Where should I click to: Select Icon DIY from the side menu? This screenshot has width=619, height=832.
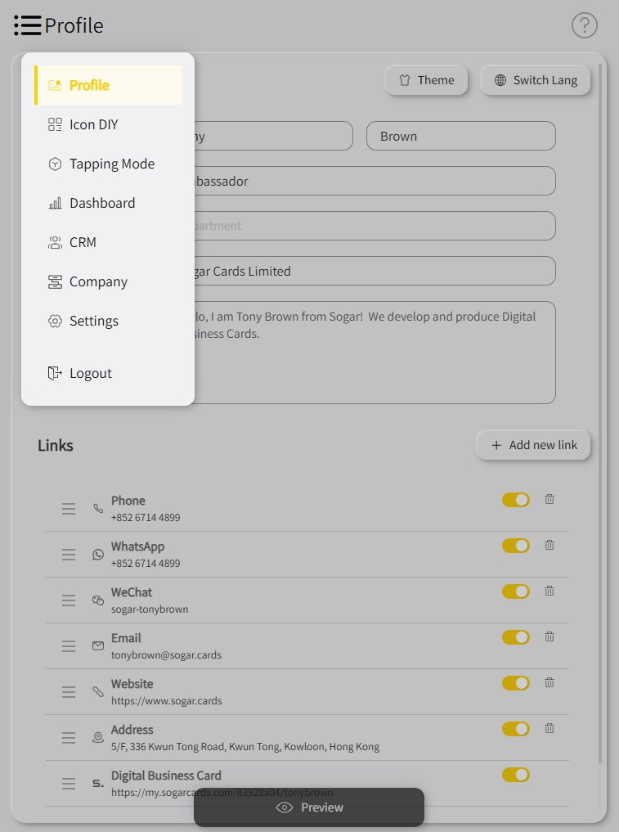(93, 124)
